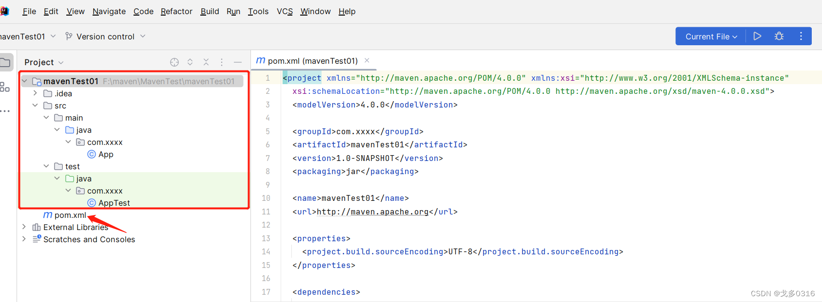Viewport: 822px width, 302px height.
Task: Open the Code menu
Action: click(143, 11)
